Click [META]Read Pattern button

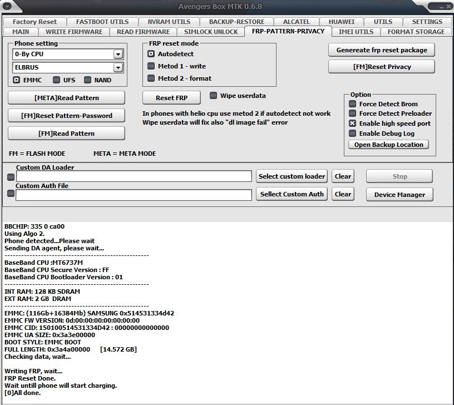click(67, 98)
